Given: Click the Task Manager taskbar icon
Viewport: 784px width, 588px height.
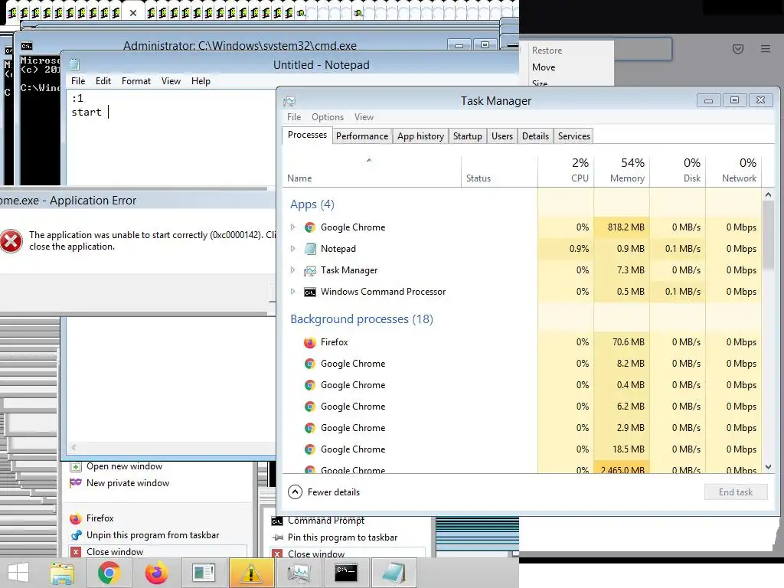Looking at the screenshot, I should 299,573.
